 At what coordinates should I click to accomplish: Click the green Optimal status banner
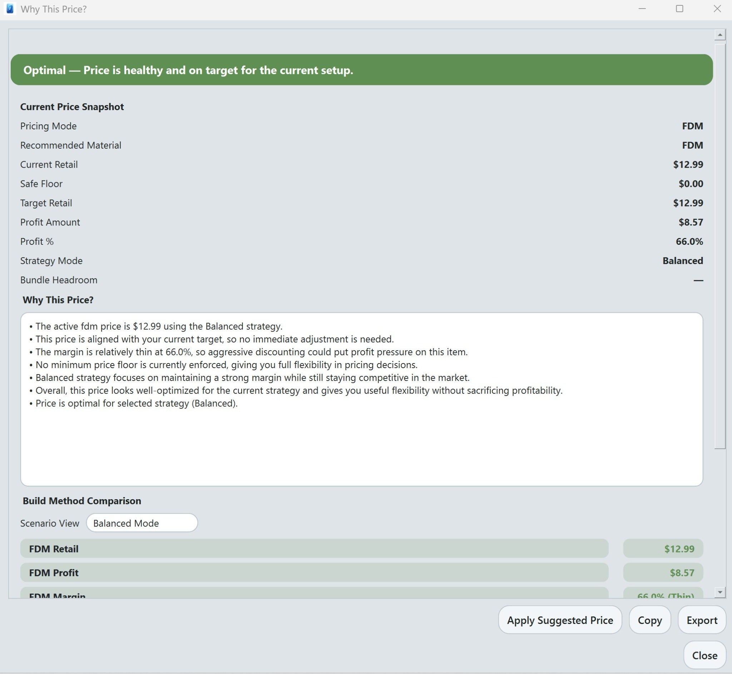point(361,70)
